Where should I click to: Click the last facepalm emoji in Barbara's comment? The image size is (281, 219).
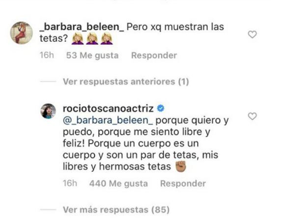click(x=107, y=38)
